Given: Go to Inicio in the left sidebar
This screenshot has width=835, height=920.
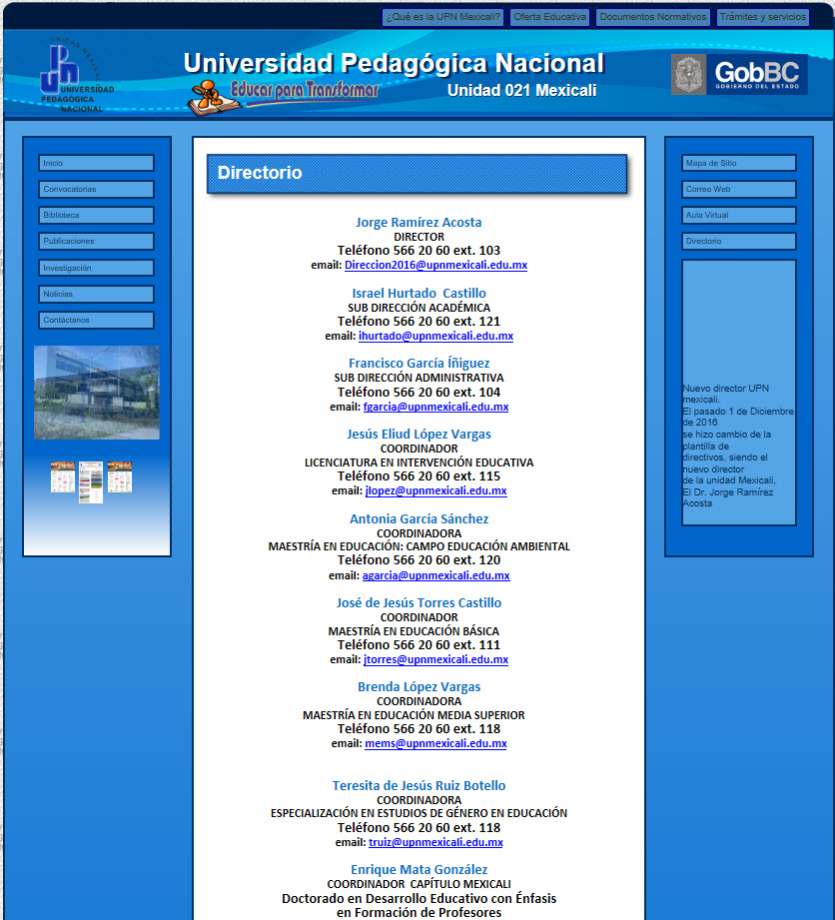Looking at the screenshot, I should [96, 163].
